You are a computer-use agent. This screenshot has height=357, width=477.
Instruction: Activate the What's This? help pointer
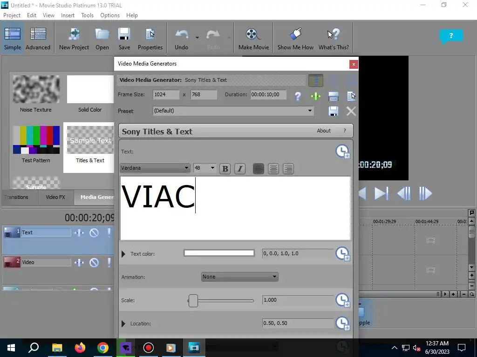(x=334, y=39)
